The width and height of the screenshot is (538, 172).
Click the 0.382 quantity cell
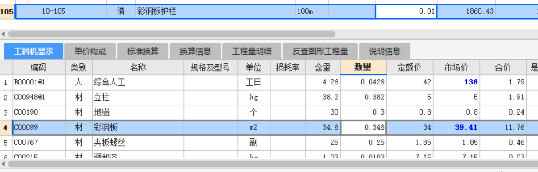click(363, 97)
